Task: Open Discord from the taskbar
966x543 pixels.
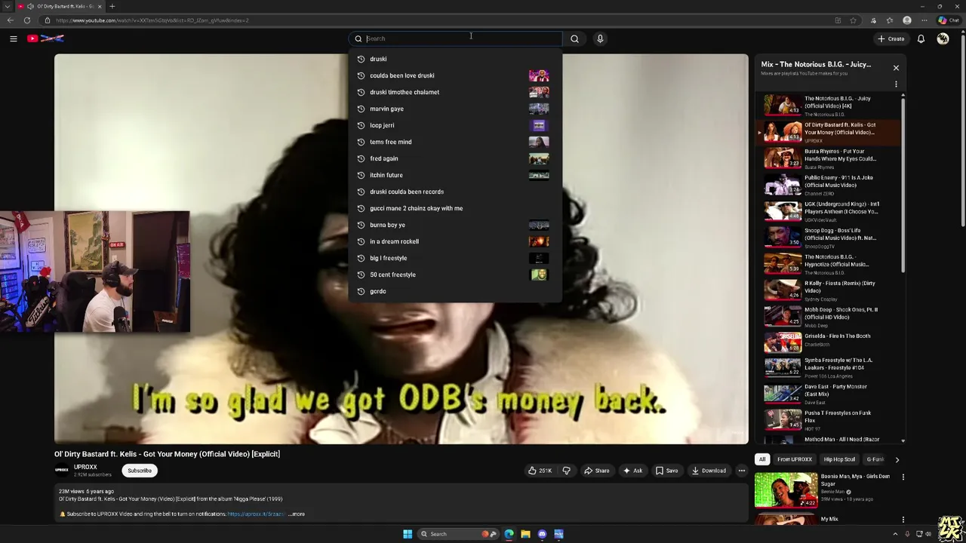Action: [x=542, y=534]
